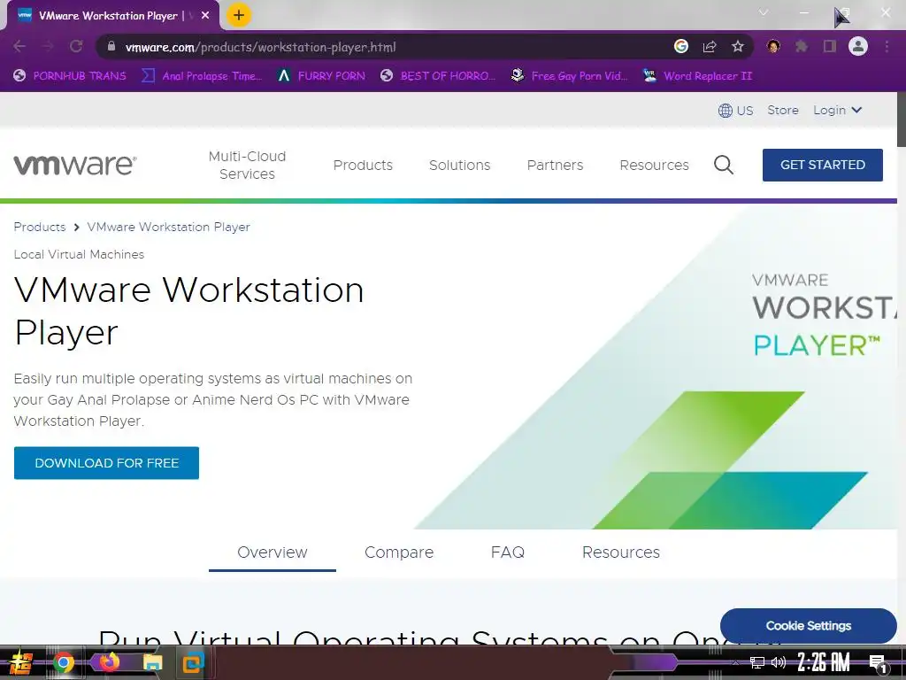This screenshot has height=680, width=906.
Task: Click the share page icon
Action: pos(710,47)
